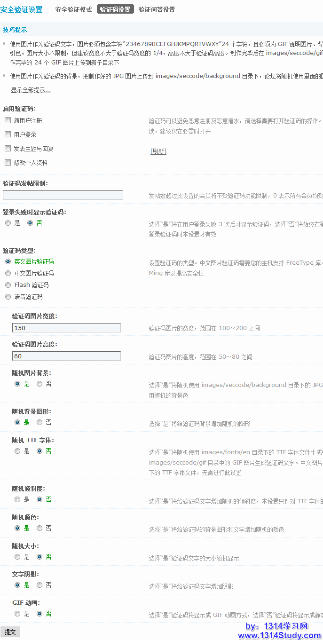Click the 验证码图片高度 field
The height and width of the screenshot is (640, 323).
[x=66, y=356]
